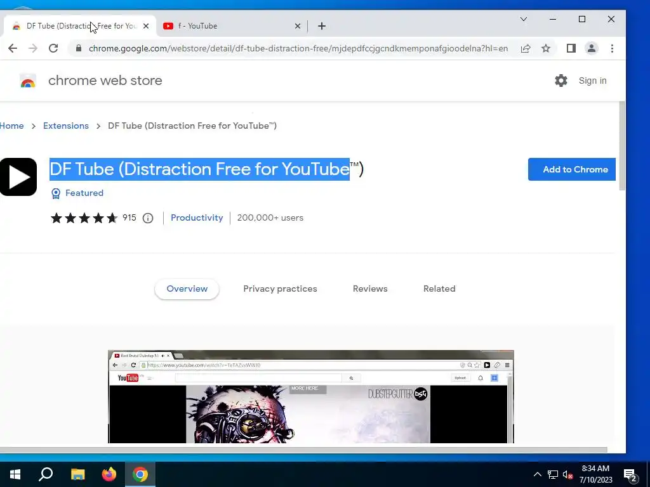Click the vertical page scrollbar
The image size is (650, 487).
(622, 146)
